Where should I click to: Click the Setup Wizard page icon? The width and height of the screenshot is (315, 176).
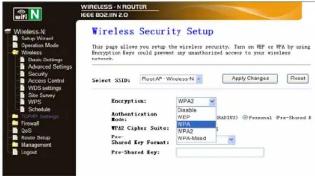[x=15, y=38]
